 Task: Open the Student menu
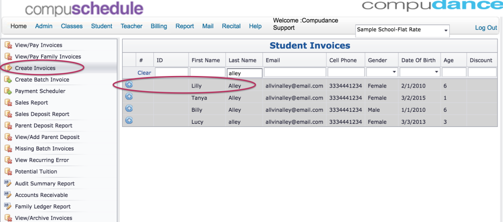102,26
